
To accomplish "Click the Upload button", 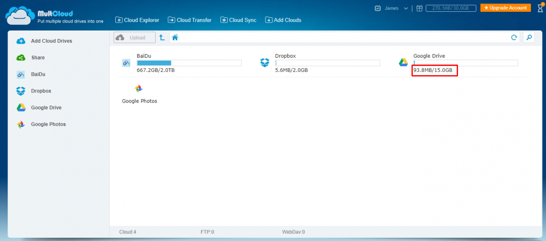I will (x=135, y=38).
